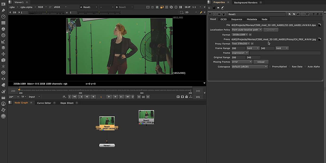
Task: Click the reload button
Action: coord(261,62)
